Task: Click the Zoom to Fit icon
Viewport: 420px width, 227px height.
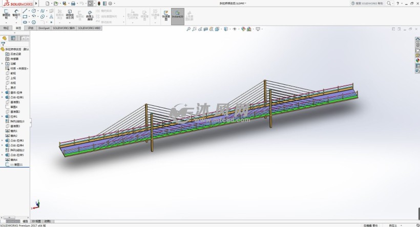Action: click(188, 29)
